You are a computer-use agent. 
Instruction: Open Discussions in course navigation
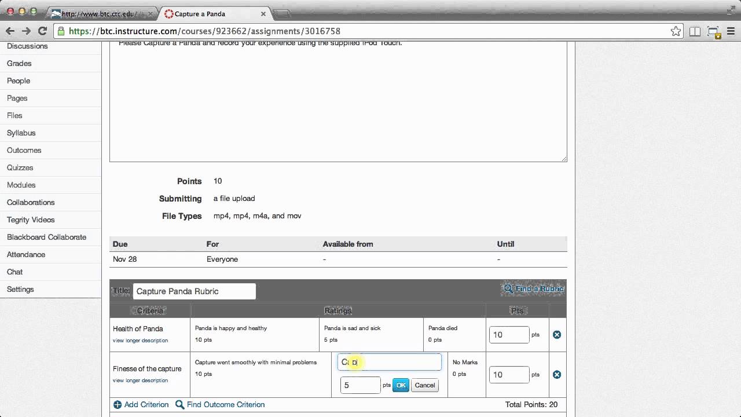(27, 46)
